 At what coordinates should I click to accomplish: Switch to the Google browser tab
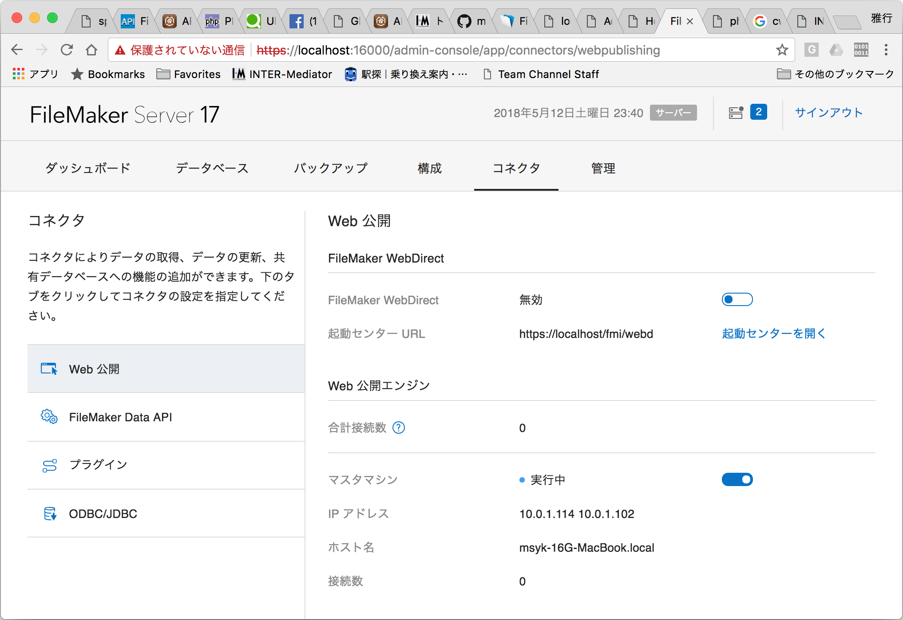click(768, 21)
